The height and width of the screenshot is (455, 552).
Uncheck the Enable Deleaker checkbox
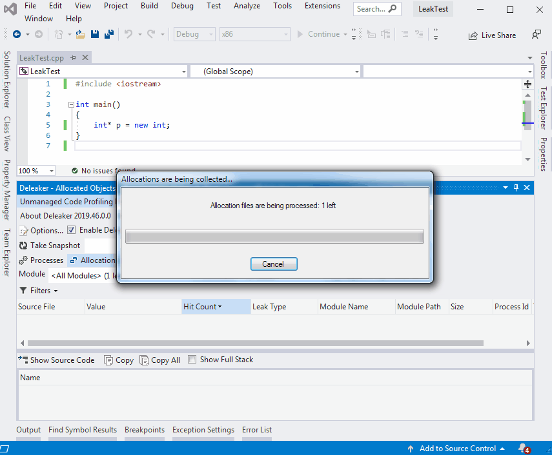tap(71, 230)
